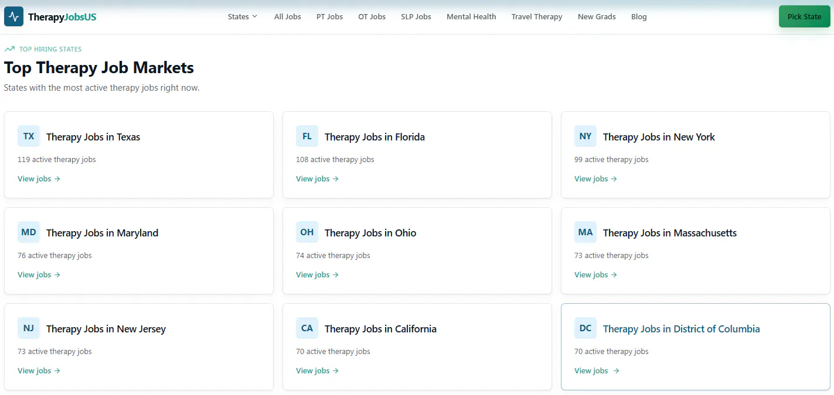Open Therapy Jobs in New Jersey heading
The height and width of the screenshot is (395, 834).
[x=106, y=329]
